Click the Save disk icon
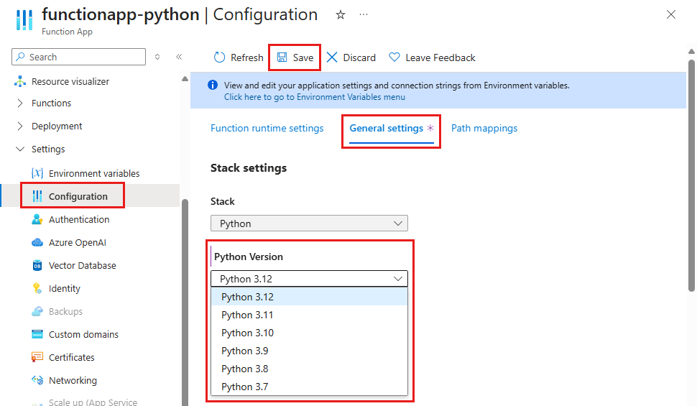 coord(282,57)
